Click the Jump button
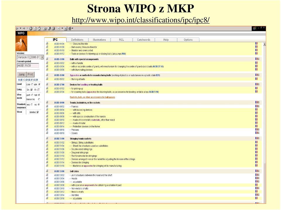Screen dimensions: 281x210 point(22,74)
